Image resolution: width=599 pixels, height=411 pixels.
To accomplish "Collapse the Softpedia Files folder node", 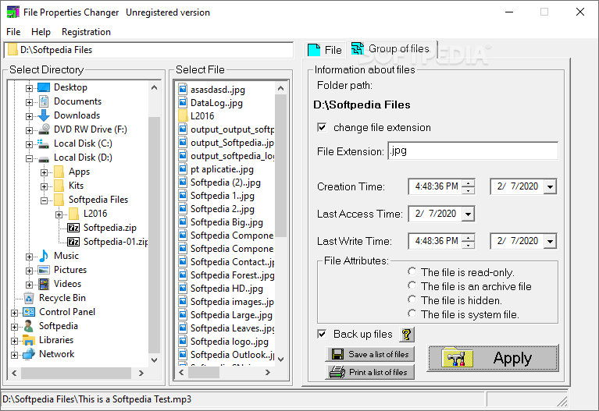I will pos(44,200).
